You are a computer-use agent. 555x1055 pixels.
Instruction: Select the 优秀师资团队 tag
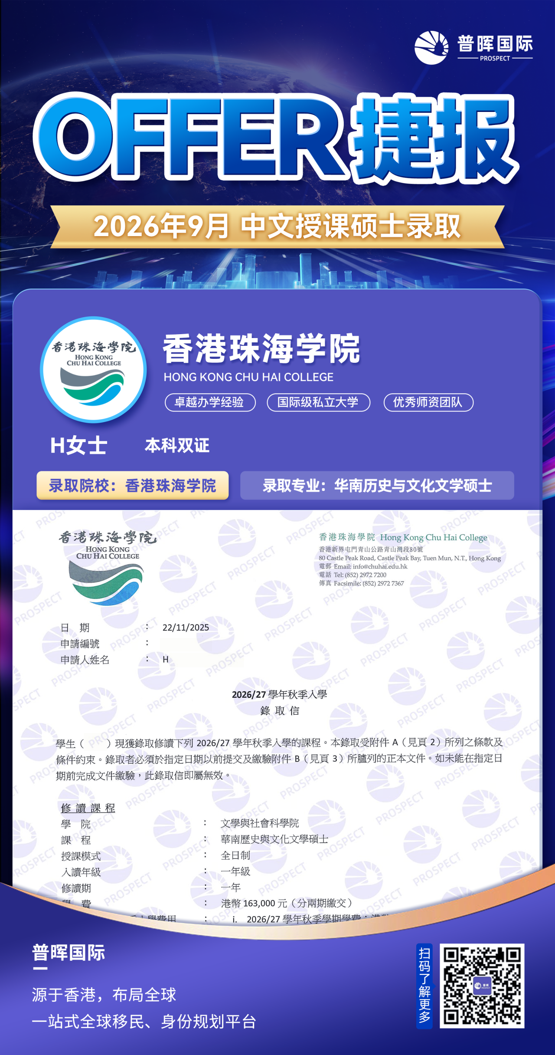coord(428,402)
